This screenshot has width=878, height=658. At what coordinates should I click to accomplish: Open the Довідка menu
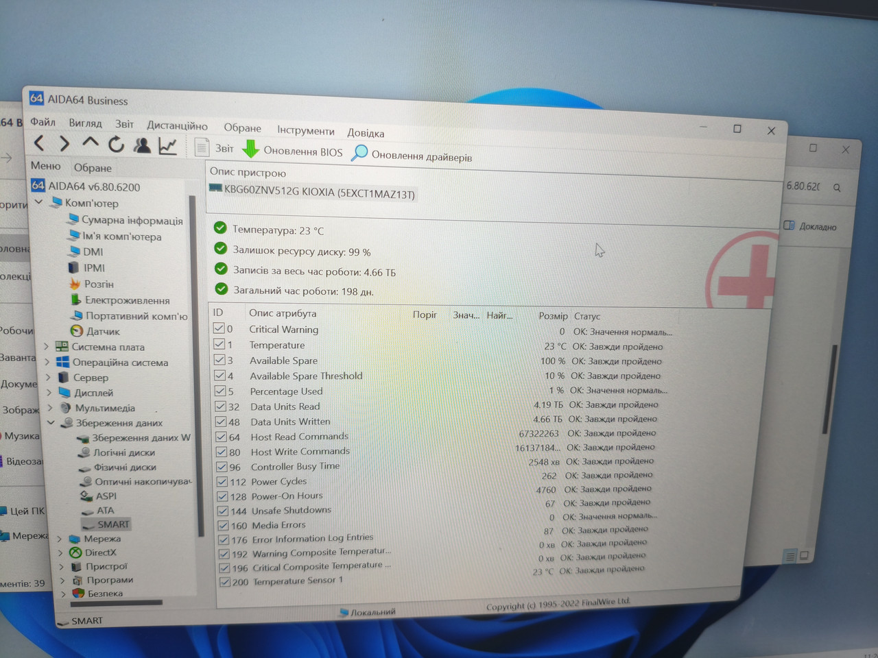pos(366,133)
